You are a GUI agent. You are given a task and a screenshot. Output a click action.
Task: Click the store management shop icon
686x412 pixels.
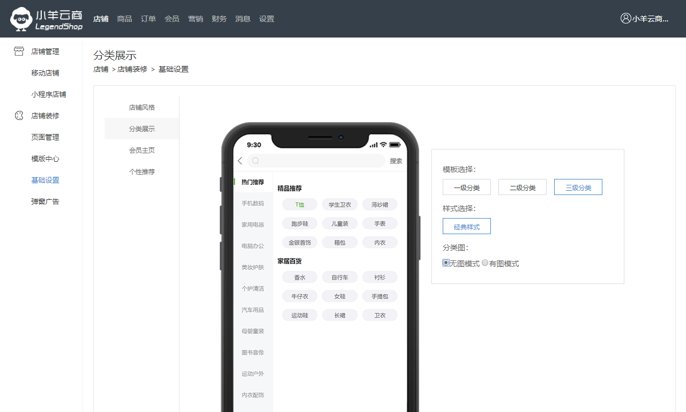pyautogui.click(x=19, y=51)
